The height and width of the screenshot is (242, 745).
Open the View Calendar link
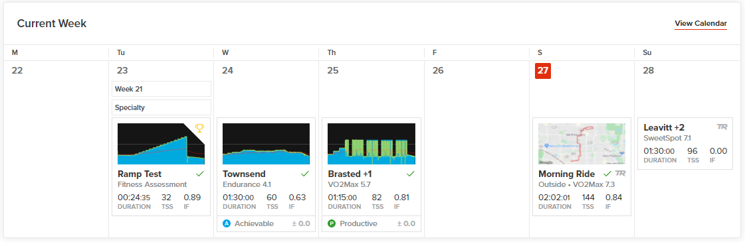tap(700, 23)
